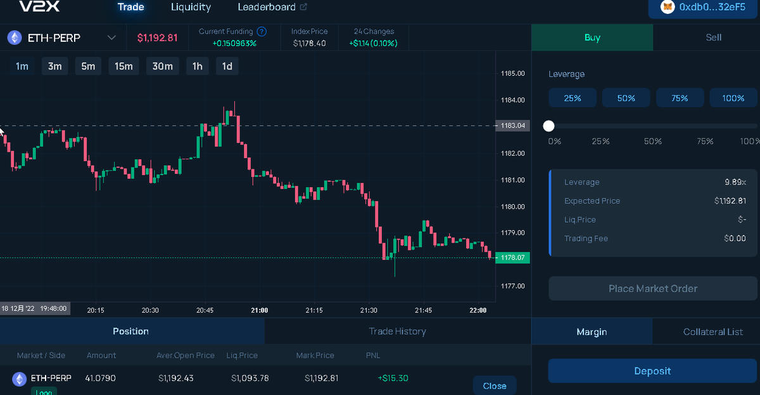Click the Index Price value $1,178.40
This screenshot has width=760, height=395.
point(310,44)
